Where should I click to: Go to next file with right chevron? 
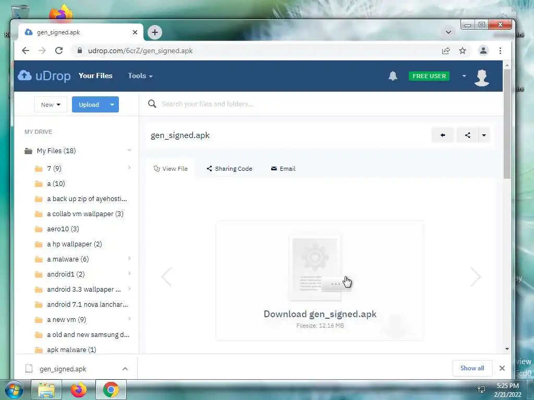[x=476, y=277]
